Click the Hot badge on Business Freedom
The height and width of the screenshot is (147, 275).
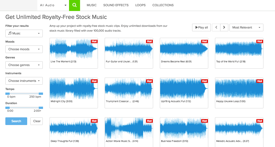[205, 121]
